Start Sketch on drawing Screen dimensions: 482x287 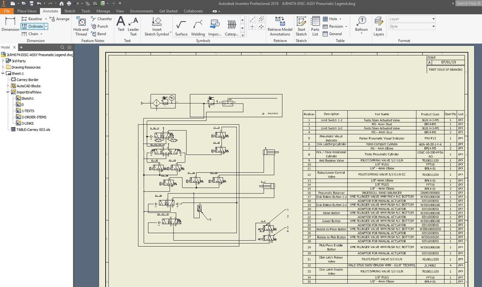pyautogui.click(x=301, y=26)
